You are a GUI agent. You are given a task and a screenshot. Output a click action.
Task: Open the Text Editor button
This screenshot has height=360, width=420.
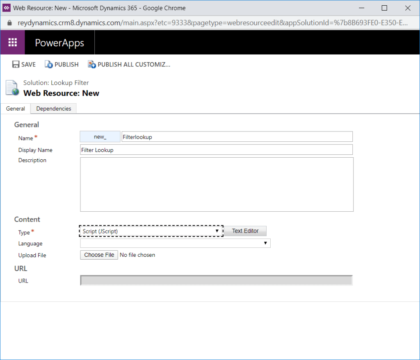245,231
